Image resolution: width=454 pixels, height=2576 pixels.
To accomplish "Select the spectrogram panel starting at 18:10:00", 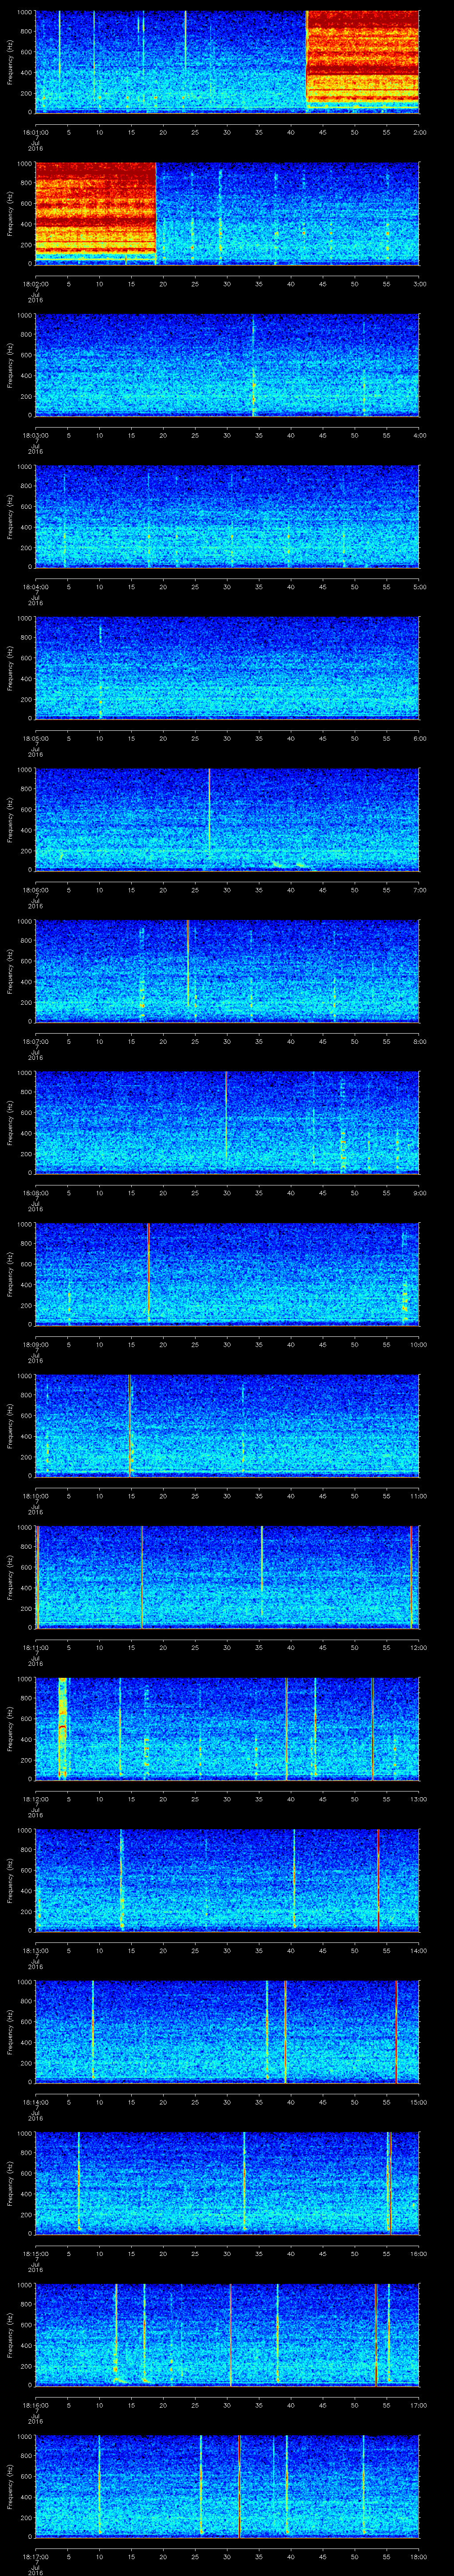I will pyautogui.click(x=227, y=1425).
